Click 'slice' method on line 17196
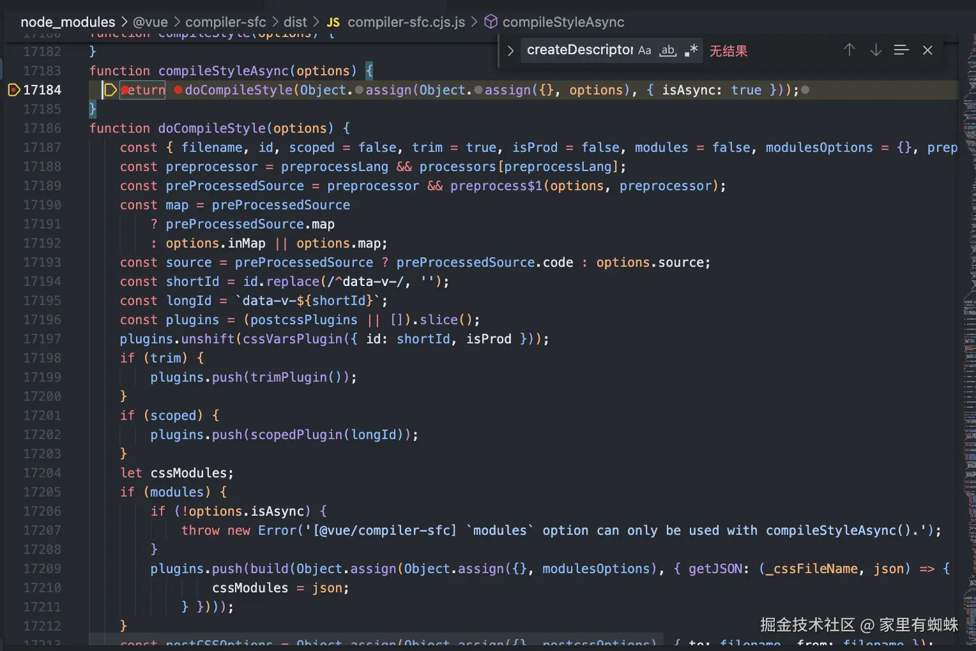This screenshot has height=651, width=976. coord(439,320)
